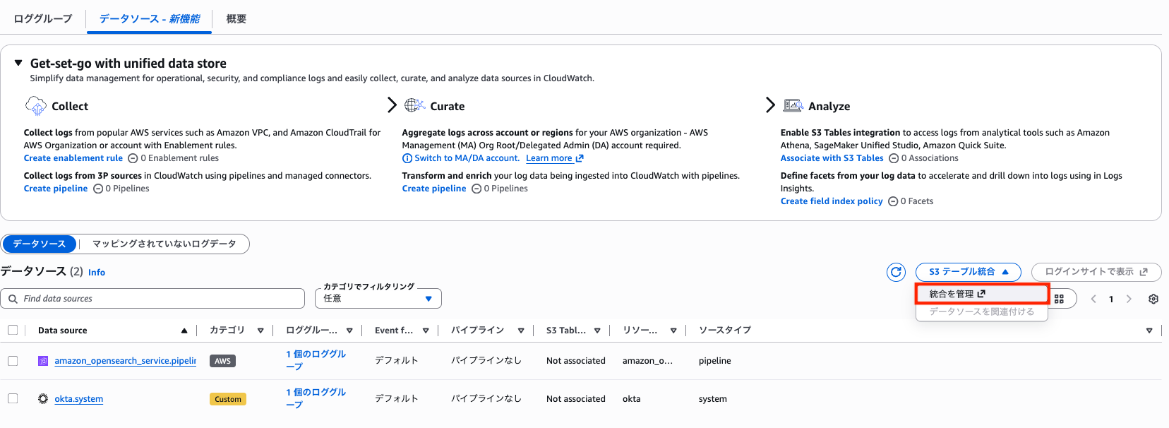Go to previous page arrow

coord(1093,299)
